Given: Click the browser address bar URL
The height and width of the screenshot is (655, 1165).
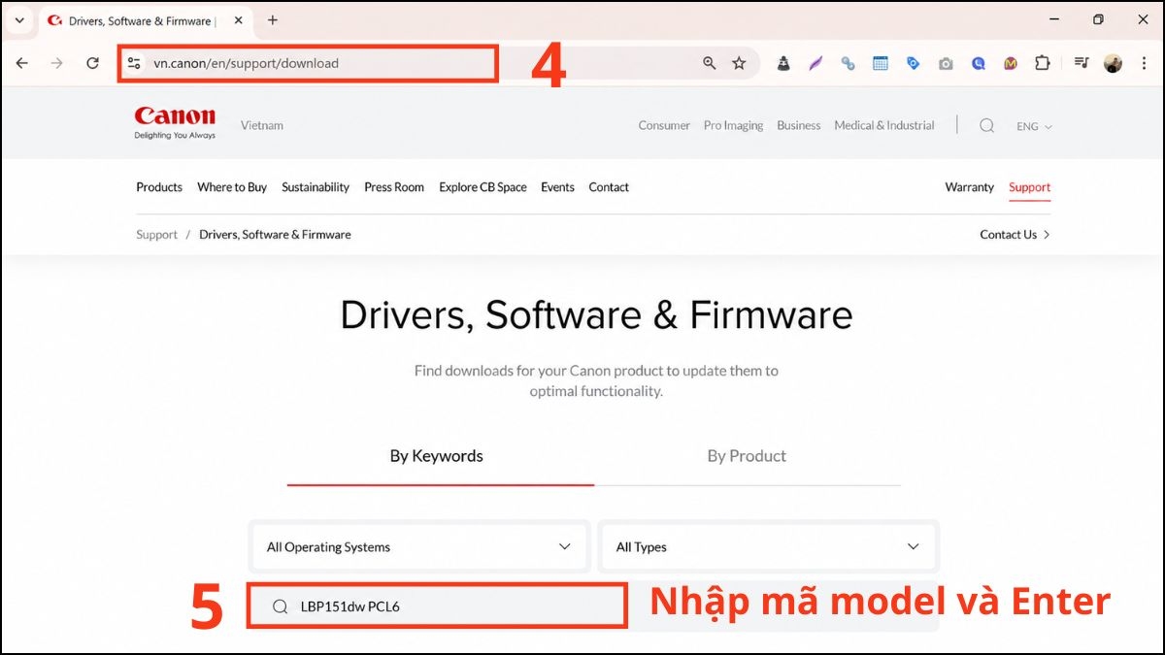Looking at the screenshot, I should point(247,63).
